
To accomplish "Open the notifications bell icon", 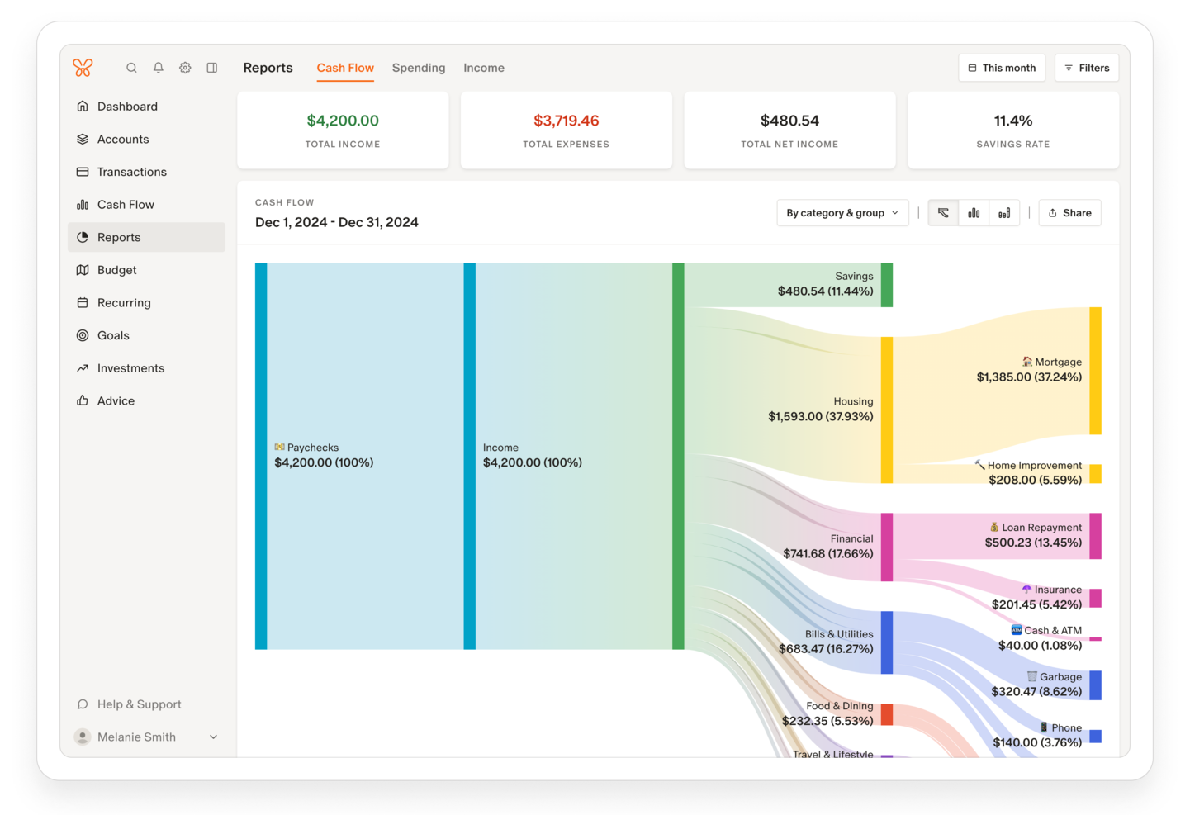I will click(x=158, y=68).
